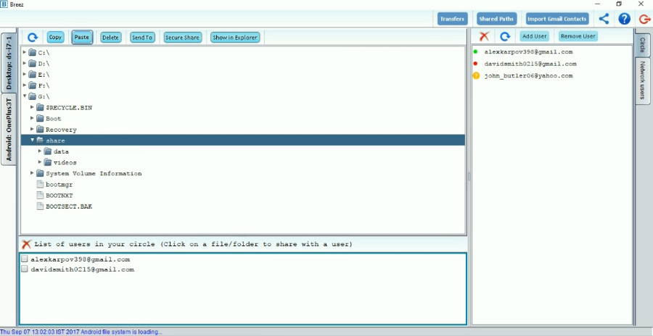Expand the D:\ drive node
Viewport: 653px width, 336px height.
25,63
